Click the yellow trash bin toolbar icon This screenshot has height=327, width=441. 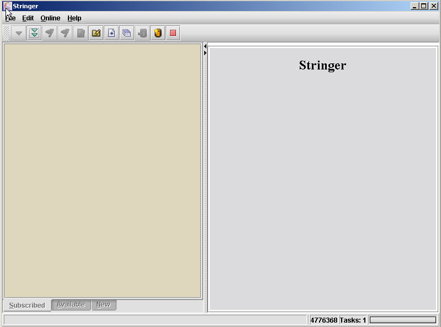click(158, 33)
